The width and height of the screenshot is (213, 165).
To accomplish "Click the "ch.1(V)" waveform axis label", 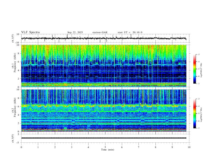I will coord(13,38).
